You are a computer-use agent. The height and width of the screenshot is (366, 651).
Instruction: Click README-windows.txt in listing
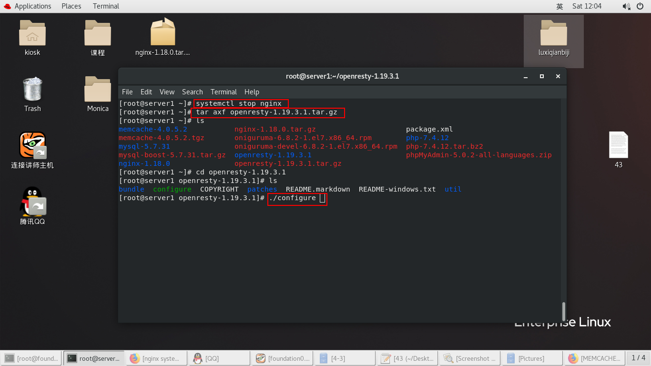(397, 189)
